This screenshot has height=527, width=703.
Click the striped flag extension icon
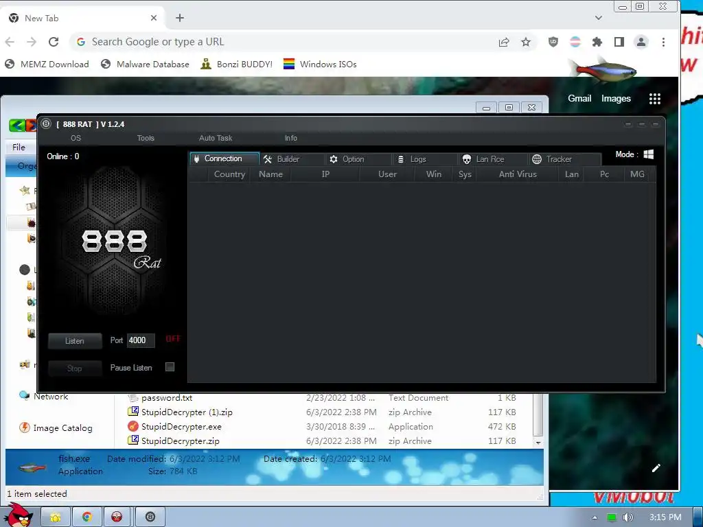click(x=575, y=42)
